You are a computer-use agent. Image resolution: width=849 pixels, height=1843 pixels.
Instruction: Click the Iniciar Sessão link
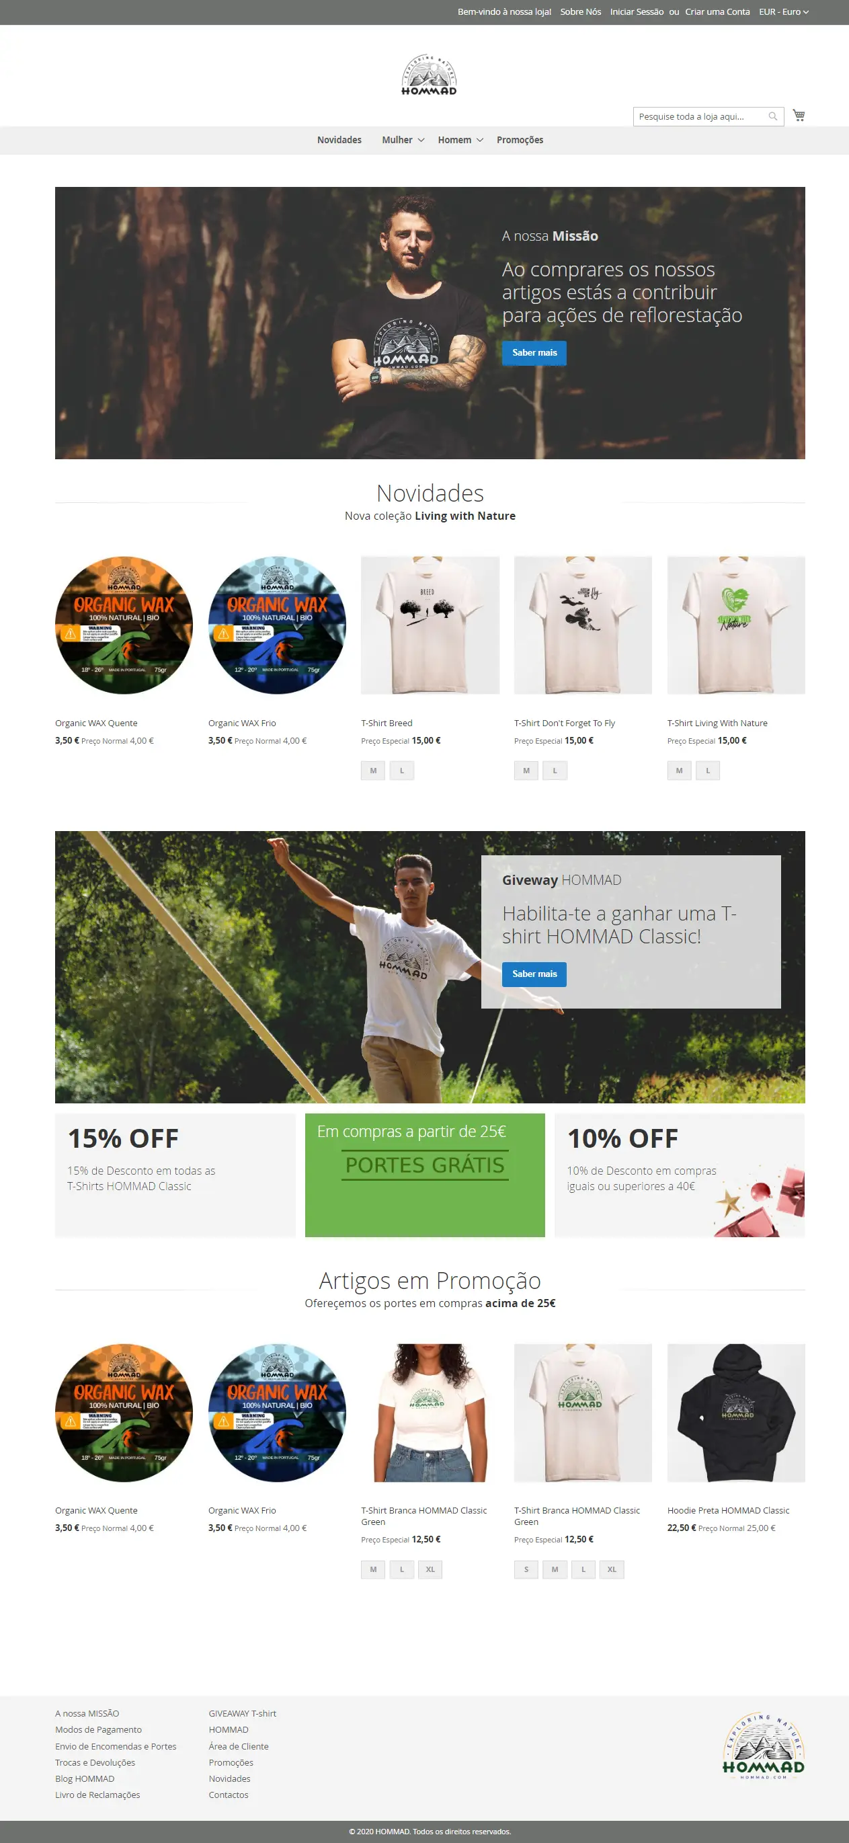pyautogui.click(x=637, y=12)
